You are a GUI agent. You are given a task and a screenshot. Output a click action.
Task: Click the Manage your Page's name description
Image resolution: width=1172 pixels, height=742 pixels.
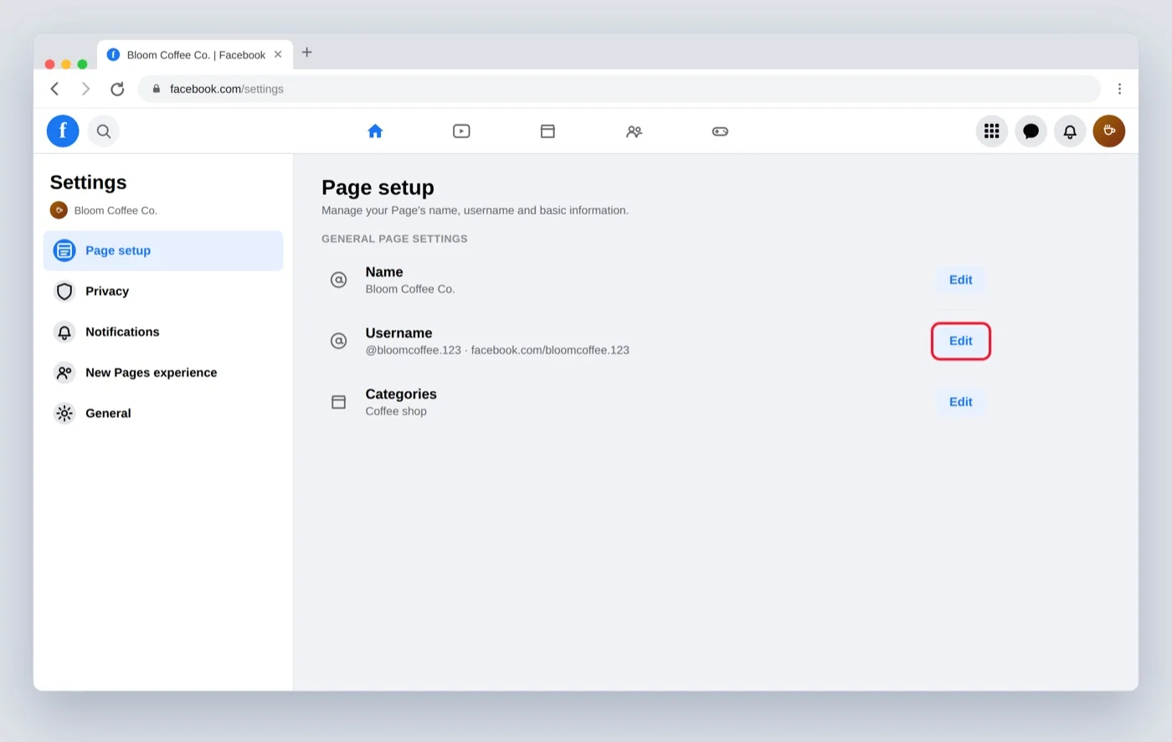tap(475, 210)
